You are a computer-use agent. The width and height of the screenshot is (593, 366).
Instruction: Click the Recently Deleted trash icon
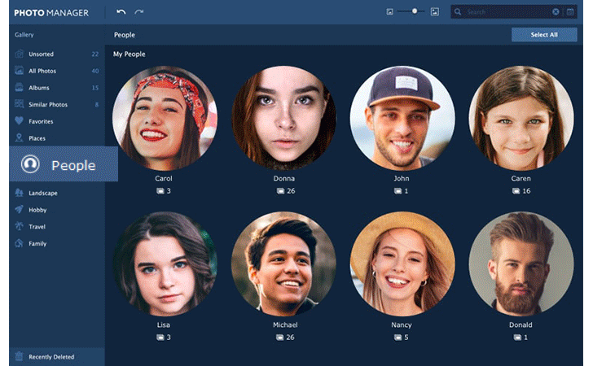coord(19,356)
